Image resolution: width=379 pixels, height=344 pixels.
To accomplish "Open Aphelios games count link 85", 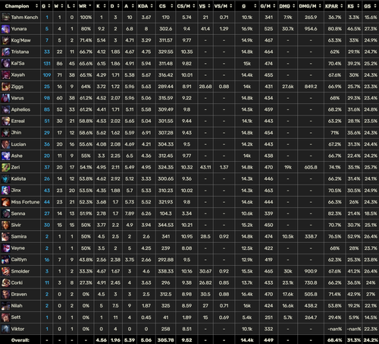I will [x=47, y=109].
